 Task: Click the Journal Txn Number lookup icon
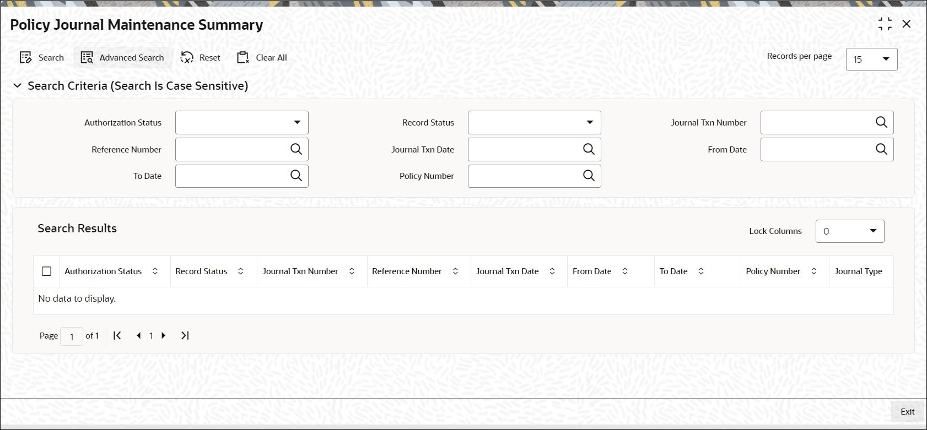[x=881, y=122]
